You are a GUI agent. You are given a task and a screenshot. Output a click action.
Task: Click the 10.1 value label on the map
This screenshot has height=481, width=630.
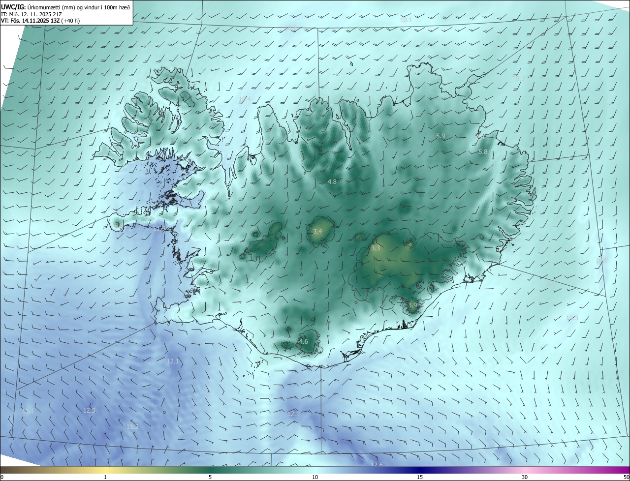click(406, 20)
